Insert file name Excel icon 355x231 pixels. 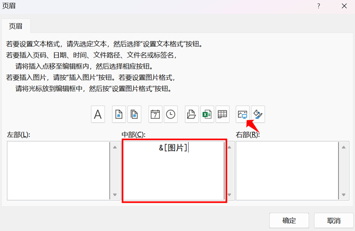[x=207, y=115]
